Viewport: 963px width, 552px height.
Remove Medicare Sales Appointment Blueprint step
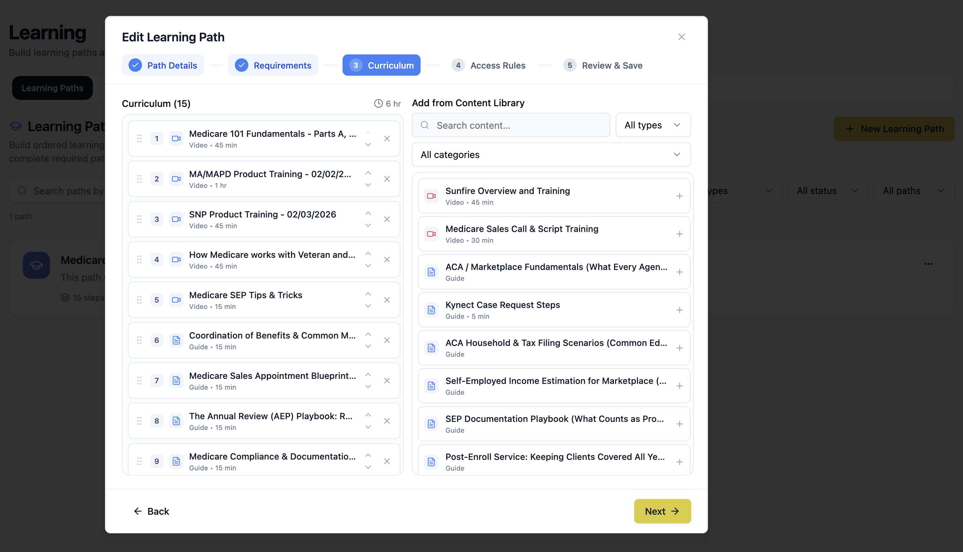387,380
